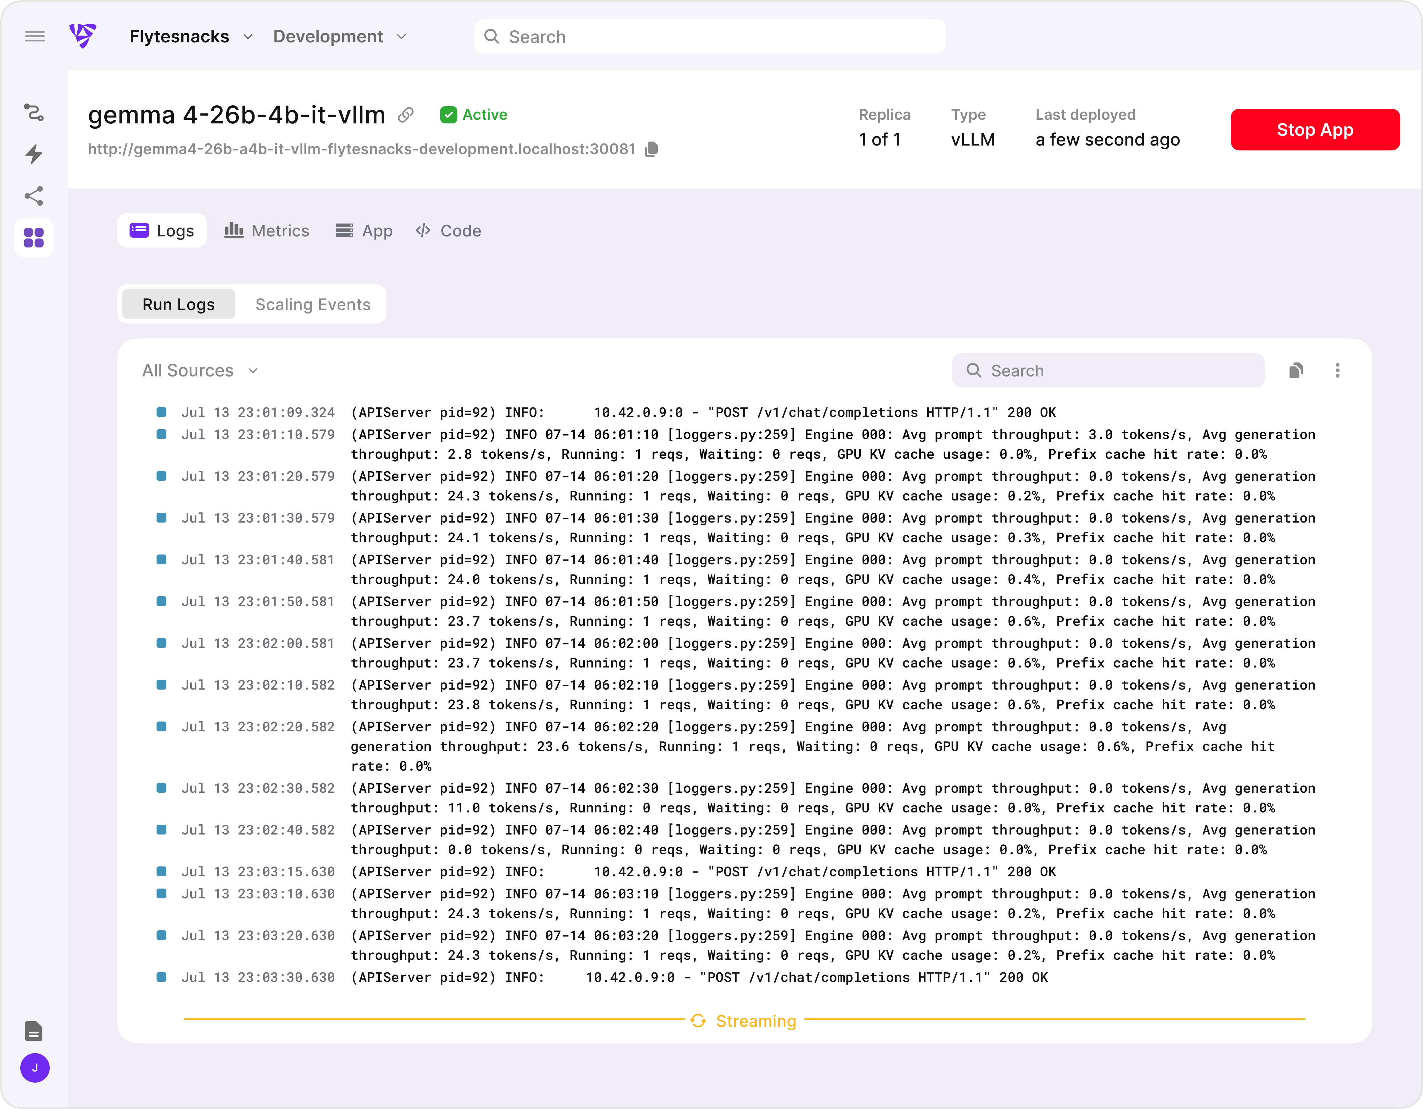Click Last deployed a few second ago
Screen dimensions: 1423x1109
[x=1108, y=139]
